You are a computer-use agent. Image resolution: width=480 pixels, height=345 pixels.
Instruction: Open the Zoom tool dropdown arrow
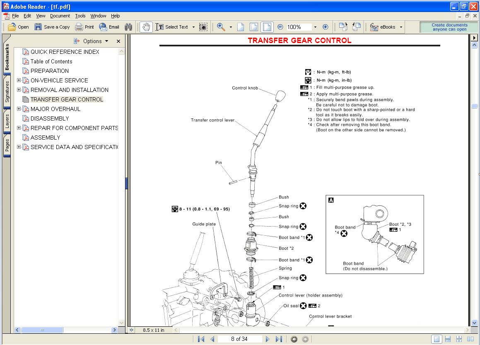(x=231, y=27)
